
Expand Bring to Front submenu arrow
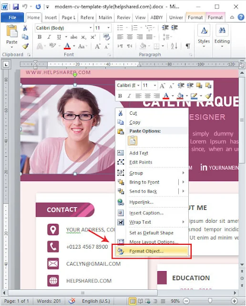pyautogui.click(x=183, y=182)
